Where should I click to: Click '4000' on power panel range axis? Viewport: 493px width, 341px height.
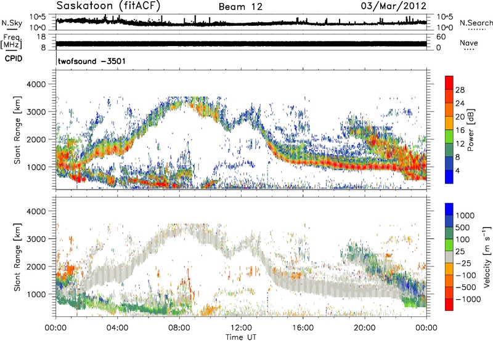tap(36, 84)
